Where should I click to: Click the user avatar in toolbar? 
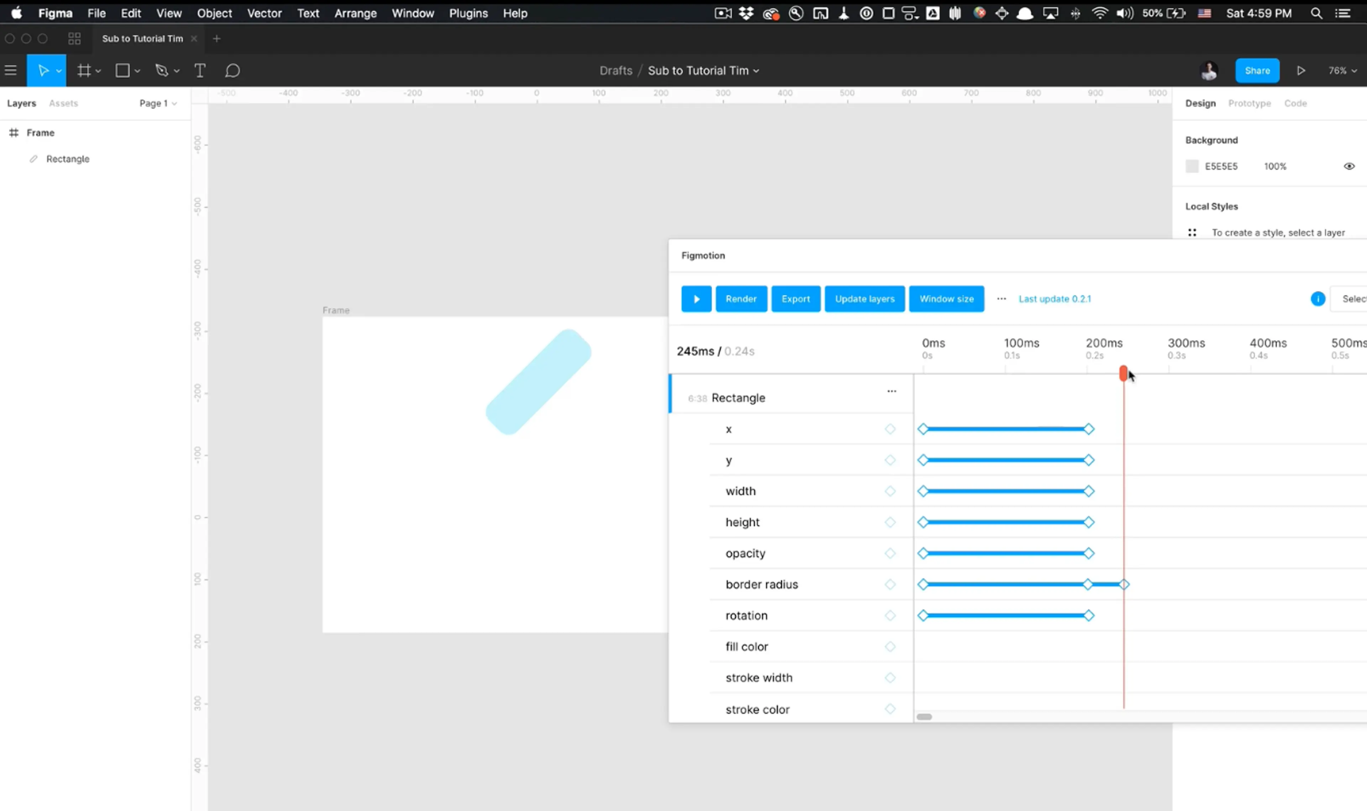point(1209,70)
